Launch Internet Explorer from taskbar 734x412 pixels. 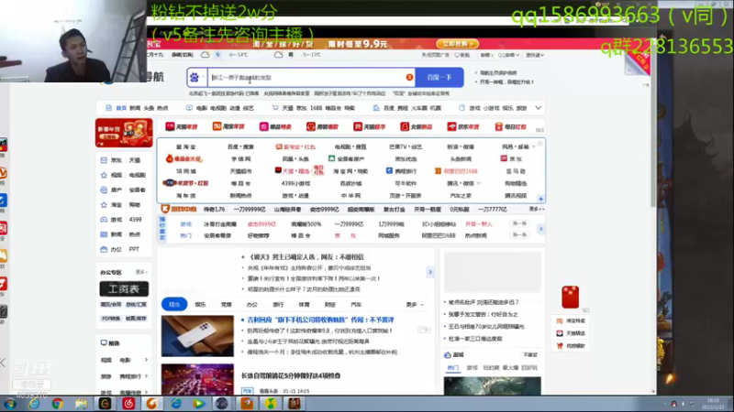point(34,404)
